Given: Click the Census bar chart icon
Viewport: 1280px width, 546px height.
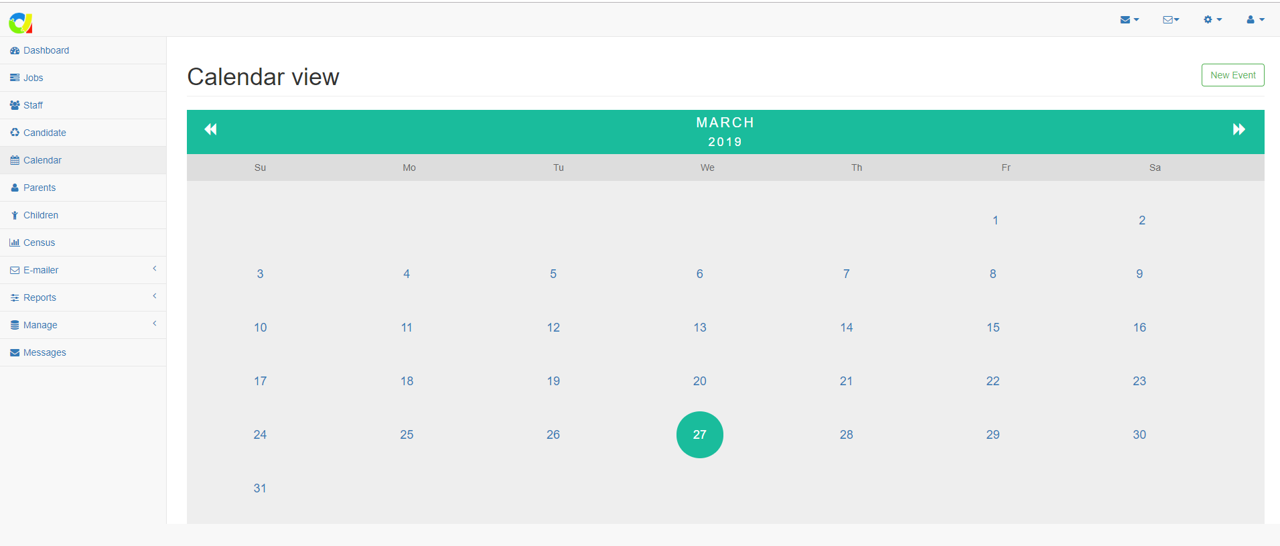Looking at the screenshot, I should tap(15, 243).
